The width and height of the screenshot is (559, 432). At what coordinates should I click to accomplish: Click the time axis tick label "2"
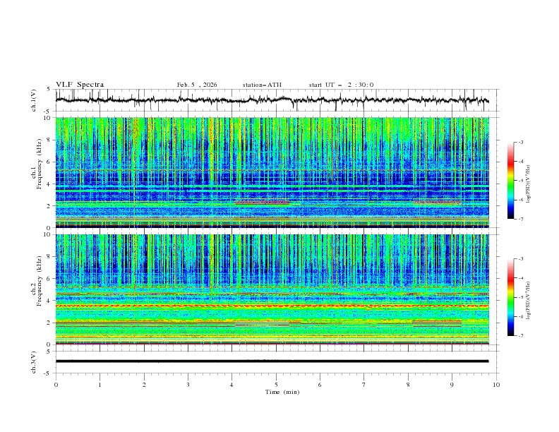pyautogui.click(x=144, y=385)
